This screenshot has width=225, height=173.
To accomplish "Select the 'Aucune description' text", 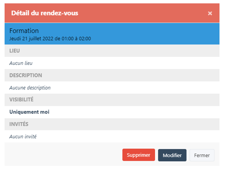I will pyautogui.click(x=30, y=88).
